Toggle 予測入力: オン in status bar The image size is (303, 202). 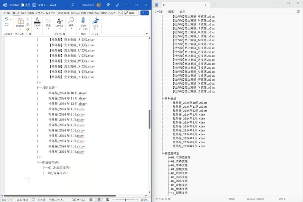tap(56, 200)
